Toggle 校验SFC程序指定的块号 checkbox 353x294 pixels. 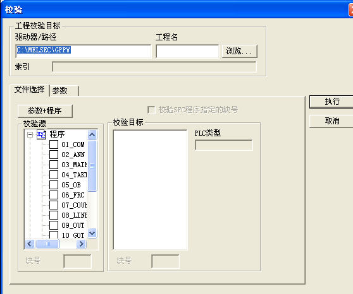point(151,110)
